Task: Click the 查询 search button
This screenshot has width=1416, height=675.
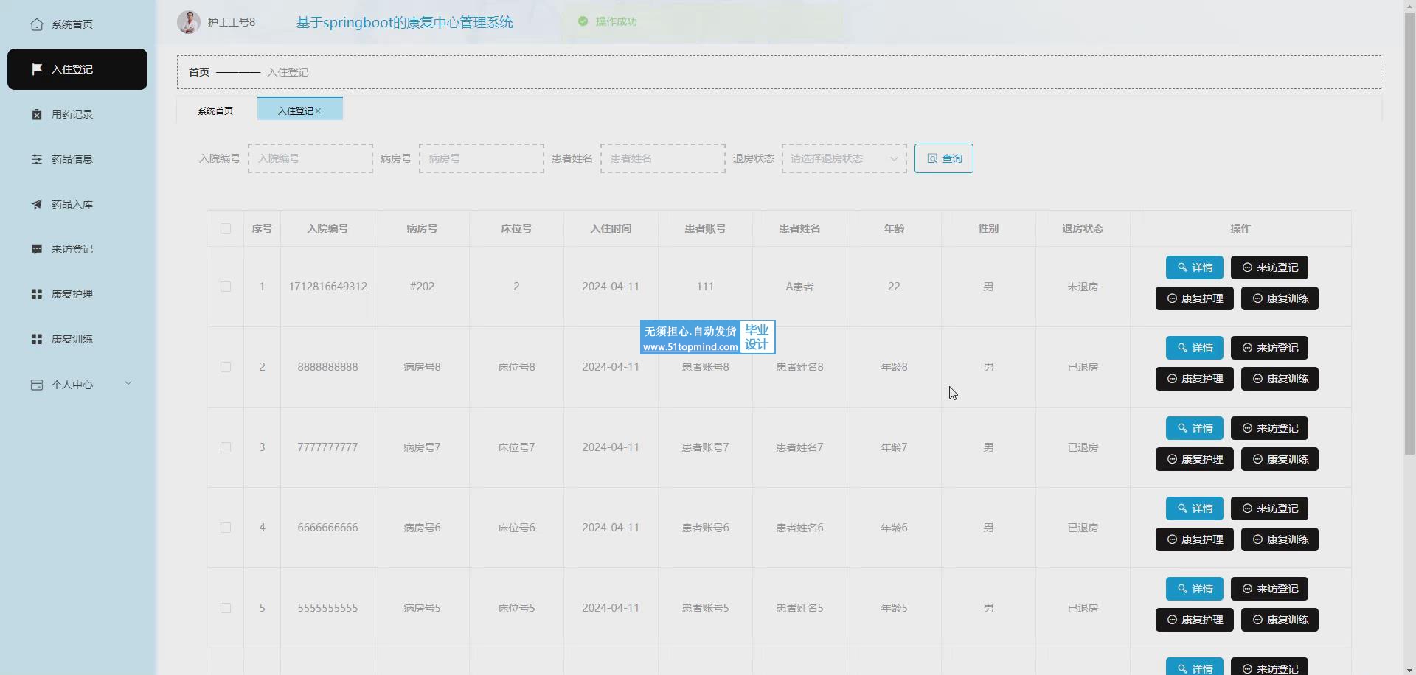Action: [x=944, y=158]
